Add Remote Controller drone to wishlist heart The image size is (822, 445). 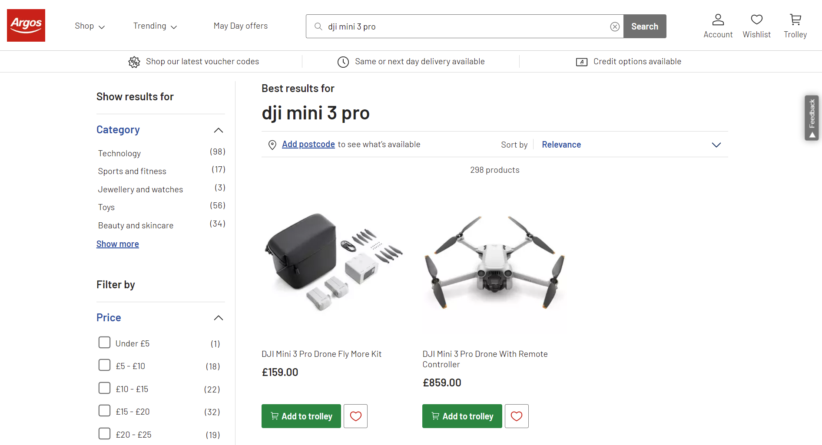pos(517,416)
